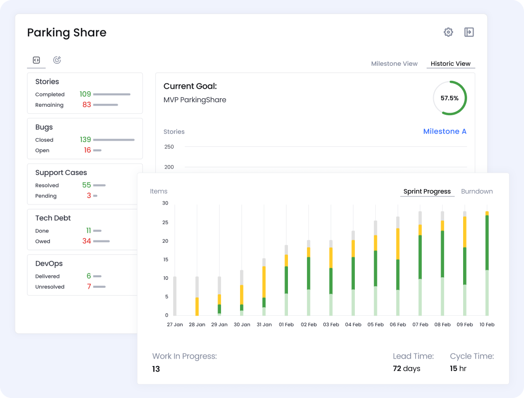524x398 pixels.
Task: Select the goal target tab icon
Action: point(57,60)
